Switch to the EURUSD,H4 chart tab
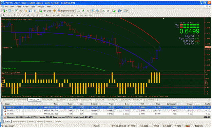 [x=8, y=100]
